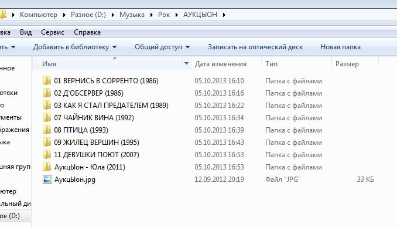
Task: Sort by Размер column header
Action: (347, 64)
